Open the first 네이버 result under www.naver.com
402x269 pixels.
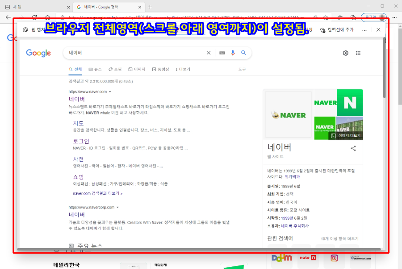tap(77, 99)
